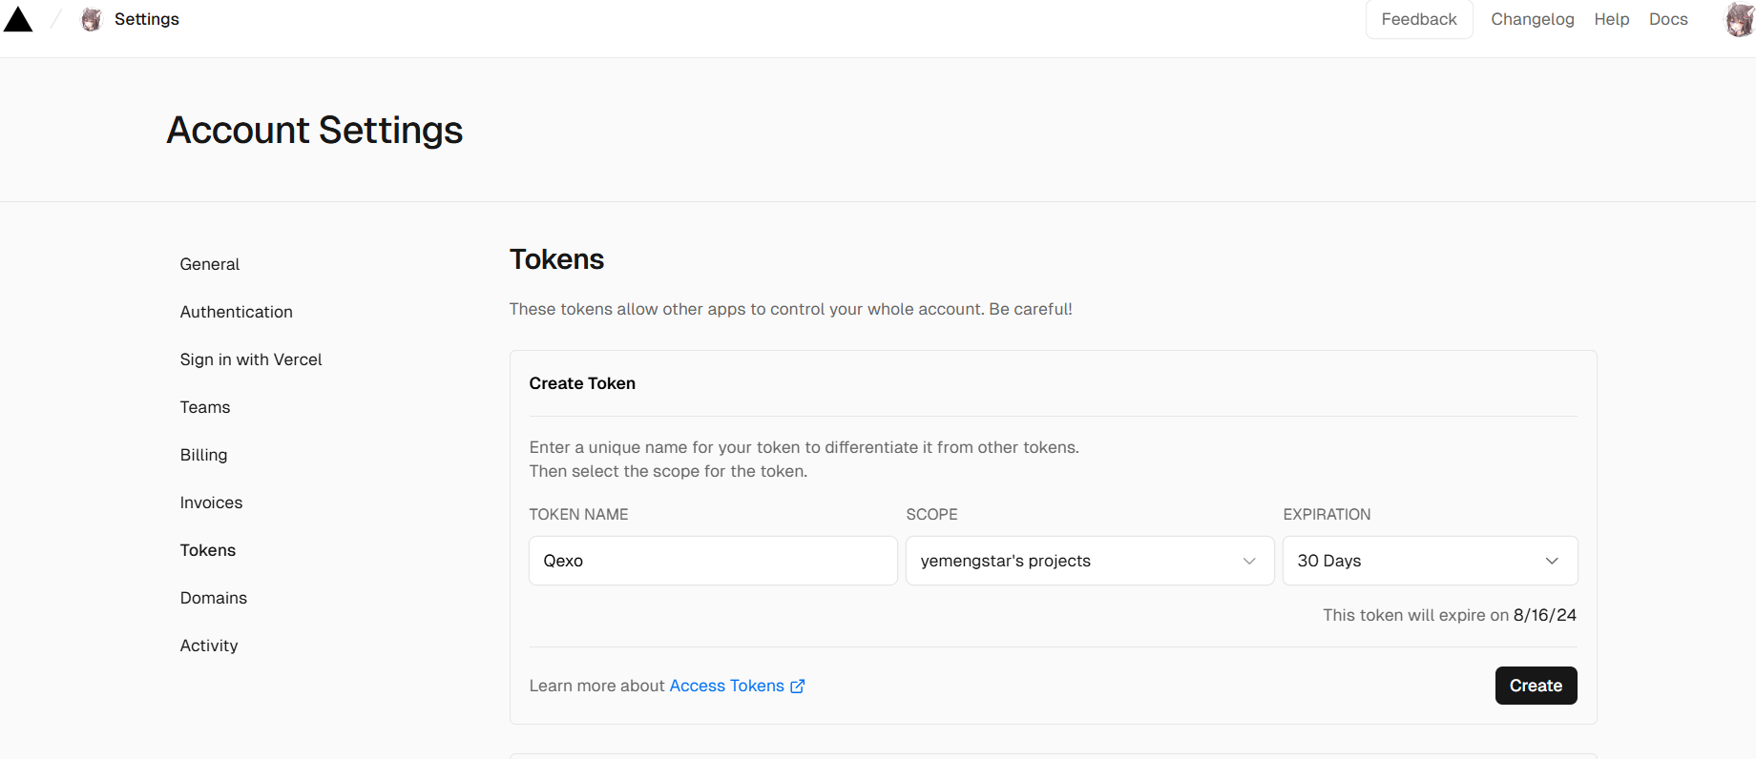Go to Billing settings
This screenshot has height=759, width=1756.
pyautogui.click(x=204, y=455)
